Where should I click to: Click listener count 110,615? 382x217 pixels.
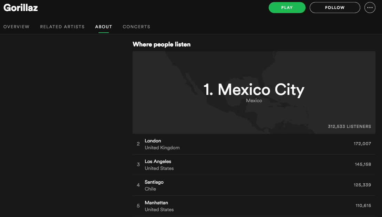pyautogui.click(x=363, y=206)
